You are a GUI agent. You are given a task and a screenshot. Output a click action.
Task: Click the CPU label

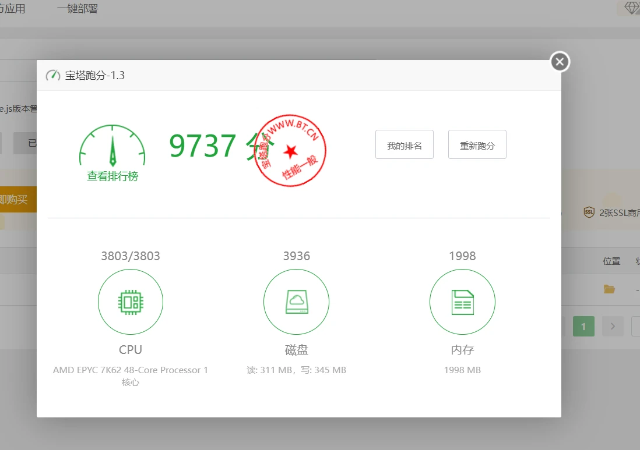131,350
